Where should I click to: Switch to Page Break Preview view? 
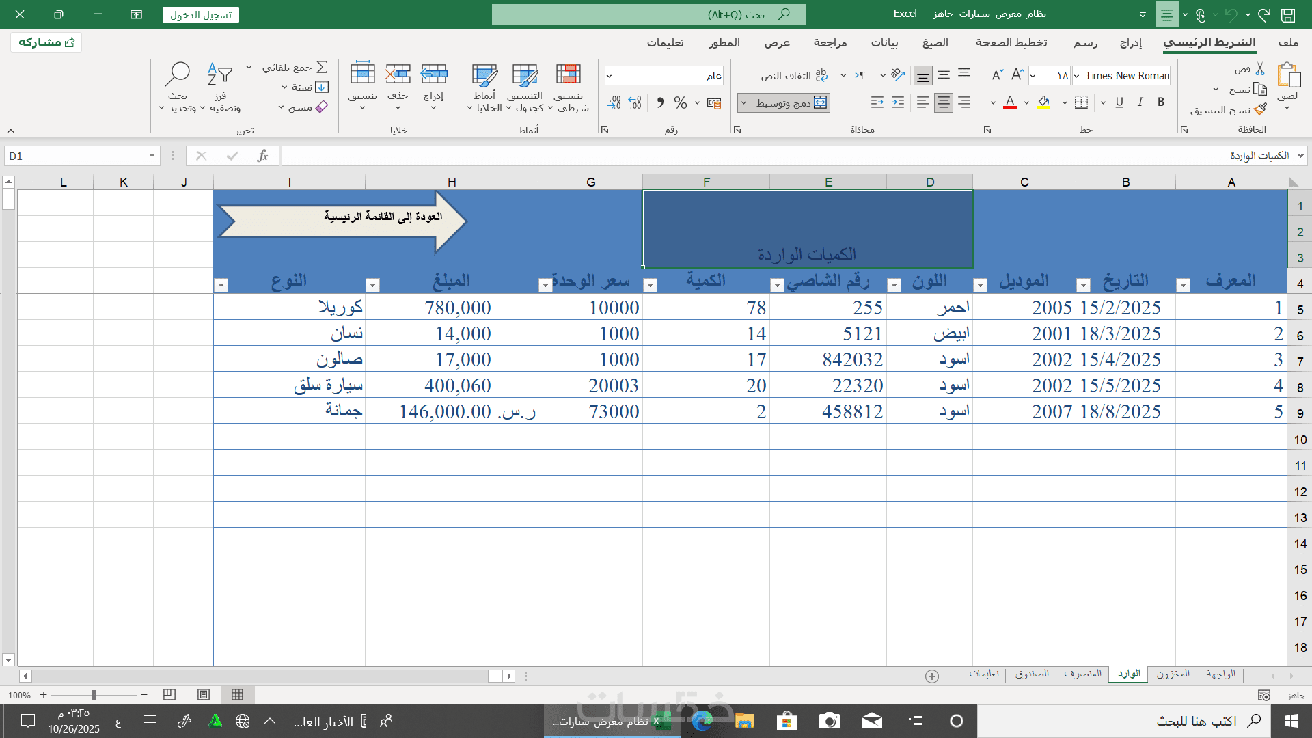169,695
